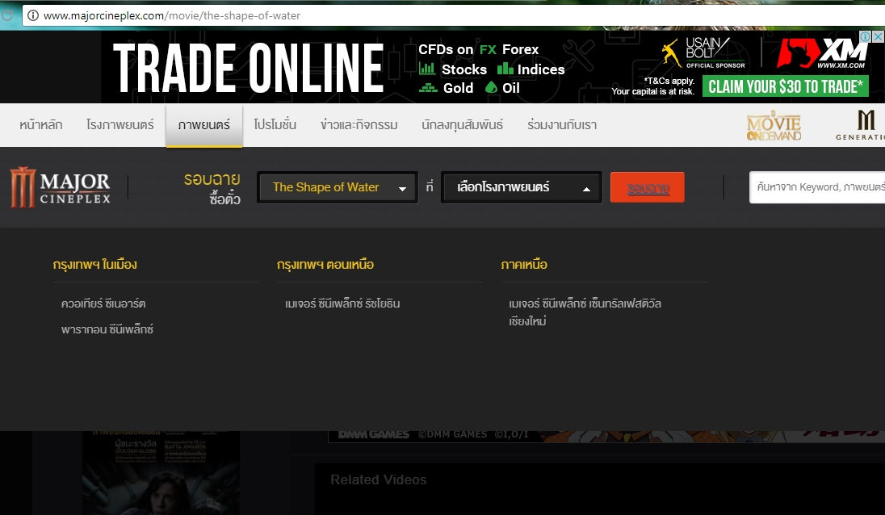Click the Movie On Demand logo
Screen dimensions: 885x515
coord(774,126)
